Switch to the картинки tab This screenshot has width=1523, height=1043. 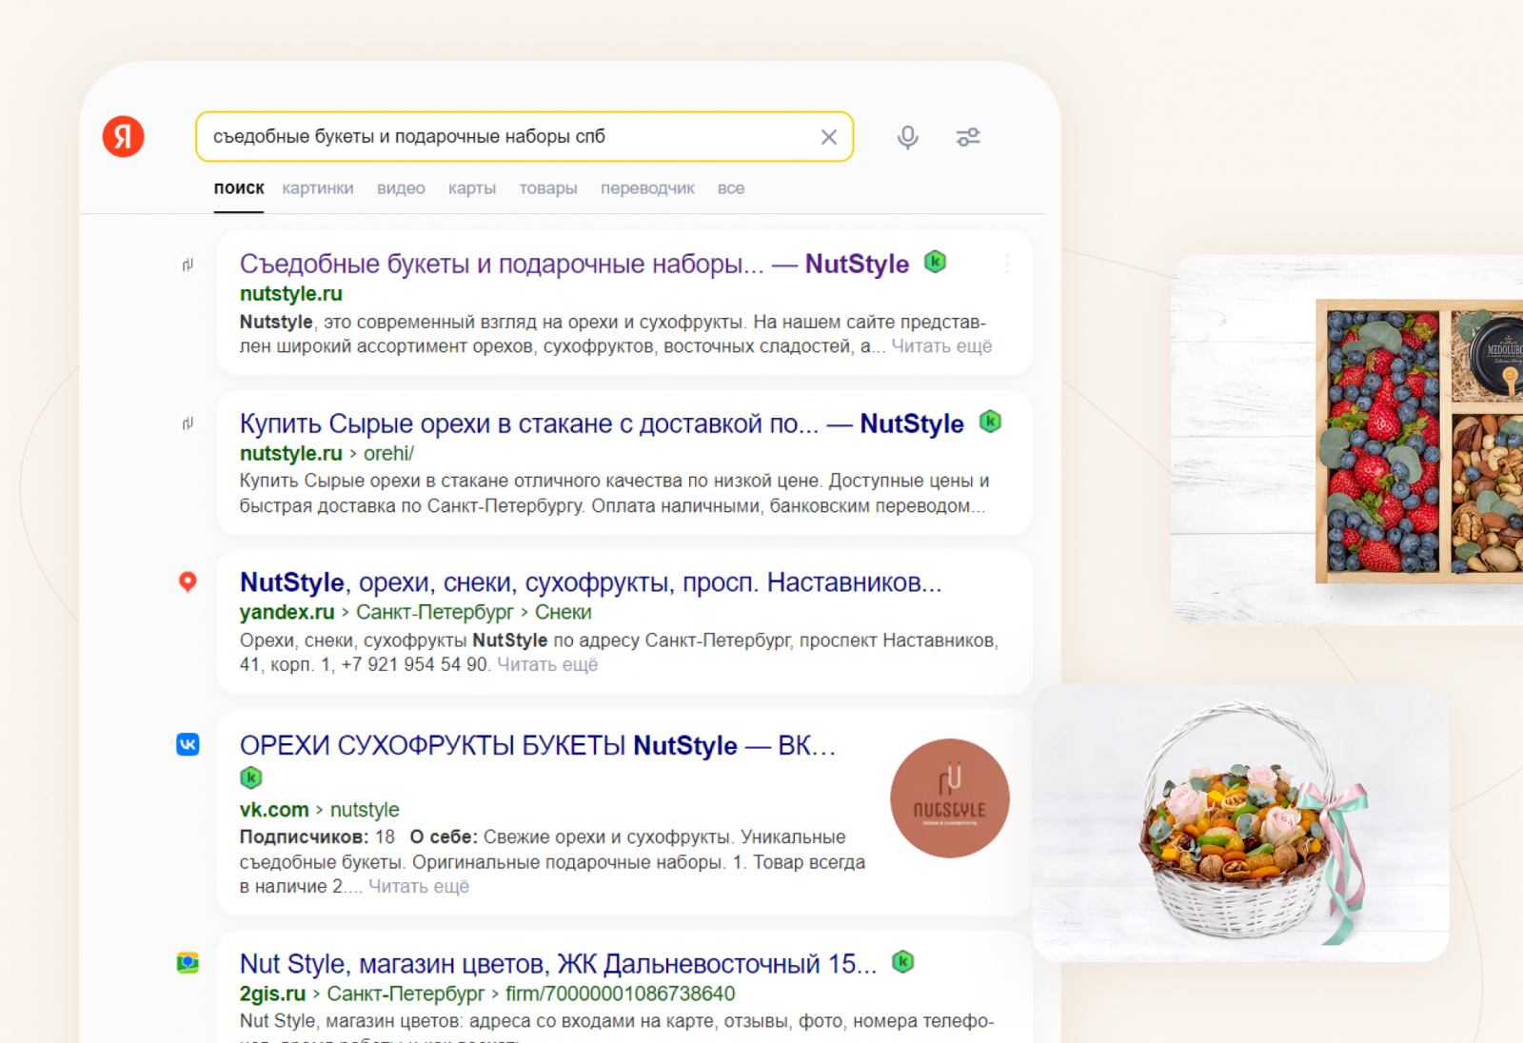pos(318,188)
